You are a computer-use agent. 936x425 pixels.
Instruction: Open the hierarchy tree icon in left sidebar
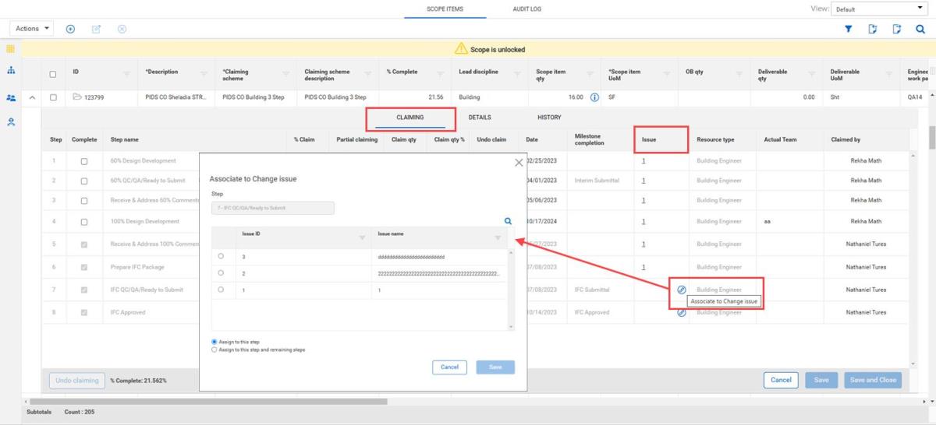(11, 71)
